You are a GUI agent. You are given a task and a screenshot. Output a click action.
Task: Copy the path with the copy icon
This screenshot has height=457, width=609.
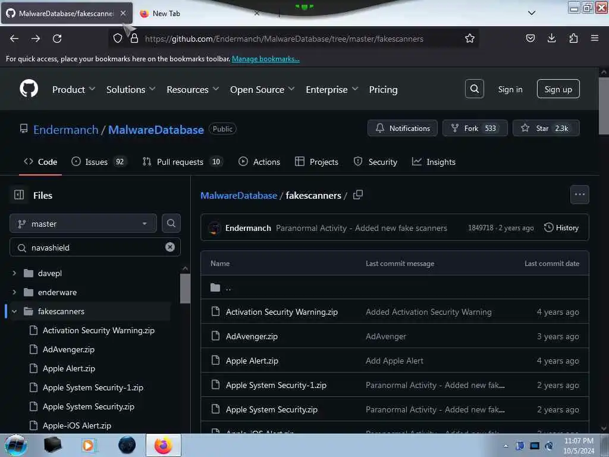click(357, 195)
